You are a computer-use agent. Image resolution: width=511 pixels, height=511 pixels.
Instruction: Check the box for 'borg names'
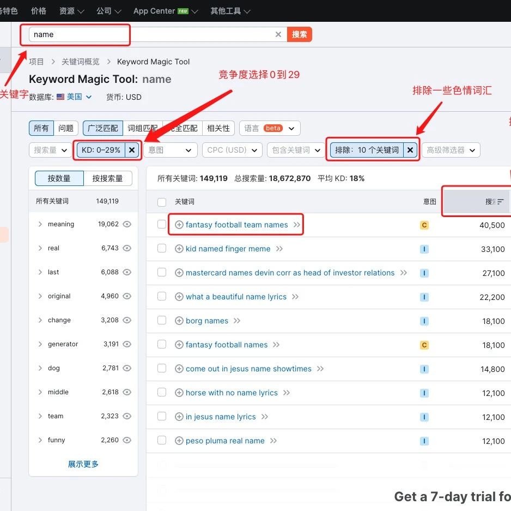tap(162, 320)
